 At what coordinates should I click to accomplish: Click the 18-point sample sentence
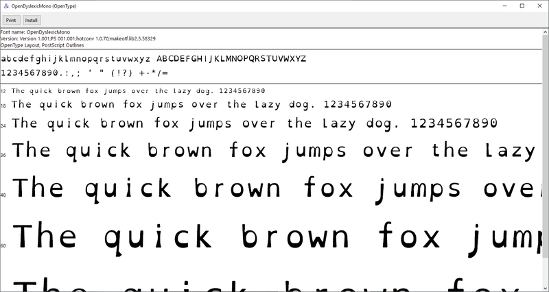pos(201,105)
